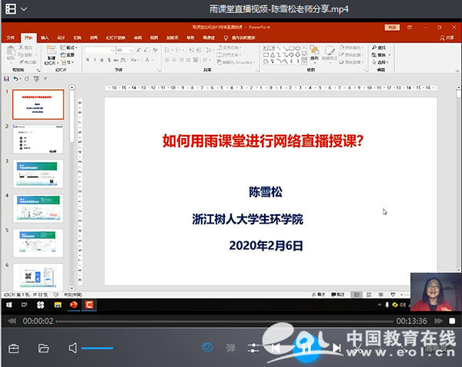Expand the chevron beside the playlist icon

tap(24, 9)
